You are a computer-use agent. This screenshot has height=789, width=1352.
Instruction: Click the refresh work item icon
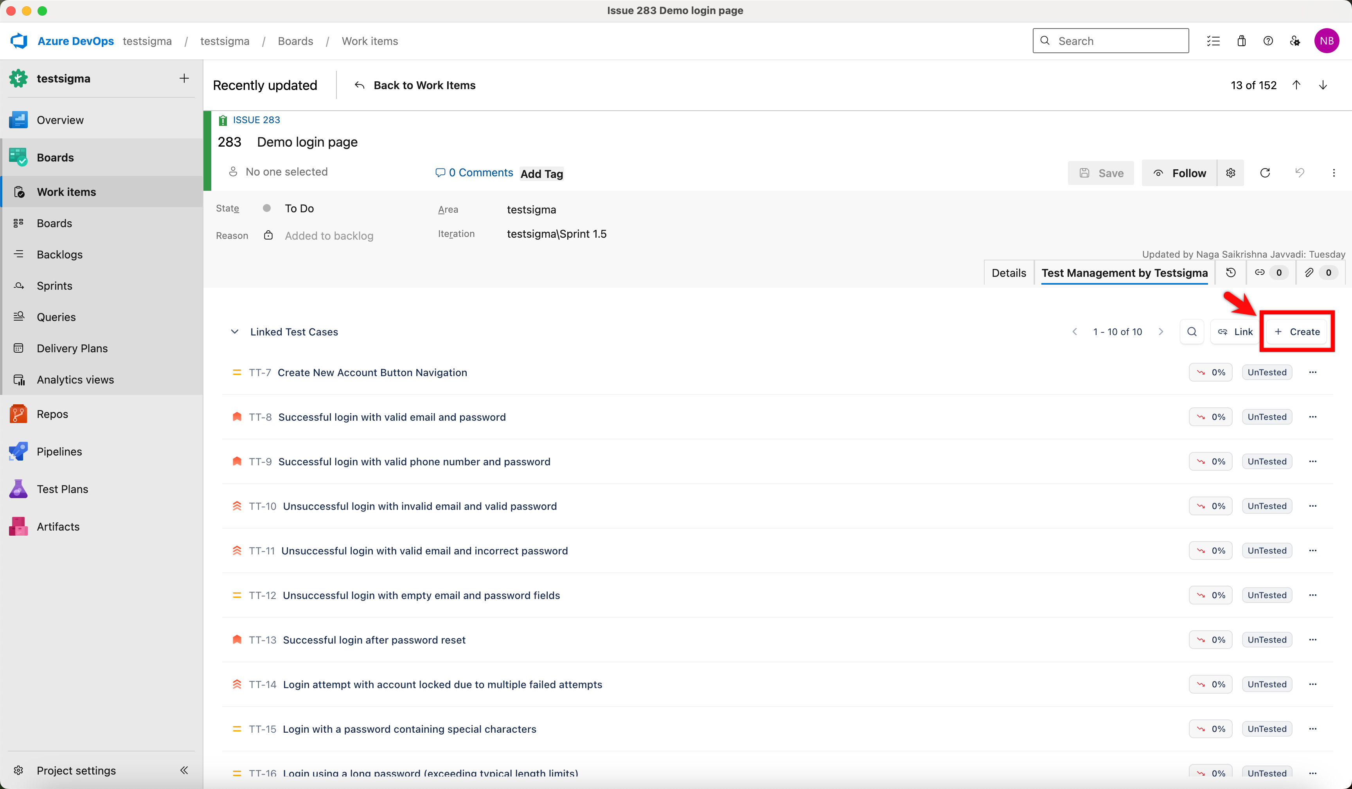pyautogui.click(x=1264, y=173)
